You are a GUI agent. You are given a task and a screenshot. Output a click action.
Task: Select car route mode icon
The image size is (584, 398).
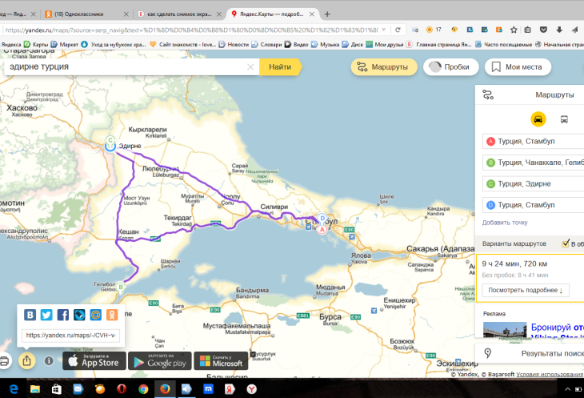coord(538,119)
